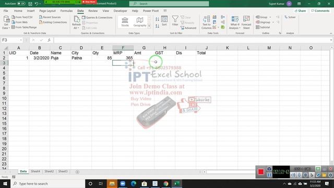The image size is (334, 188).
Task: Take a snapshot with recorder camera icon
Action: tap(269, 169)
